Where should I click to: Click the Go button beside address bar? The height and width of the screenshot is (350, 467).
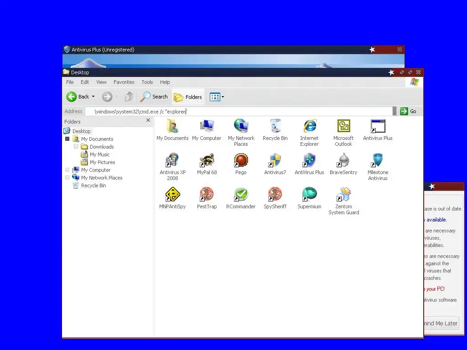(408, 111)
